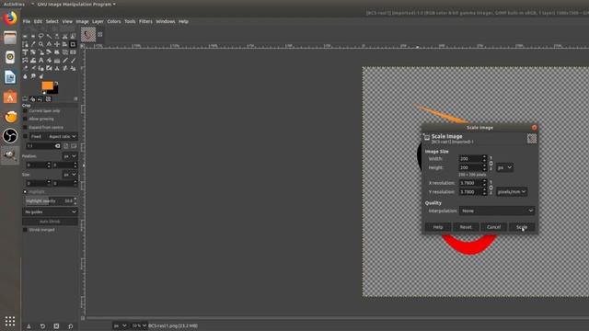Toggle resolution chain link in Scale Image
Screen dimensions: 589x331
tap(491, 188)
